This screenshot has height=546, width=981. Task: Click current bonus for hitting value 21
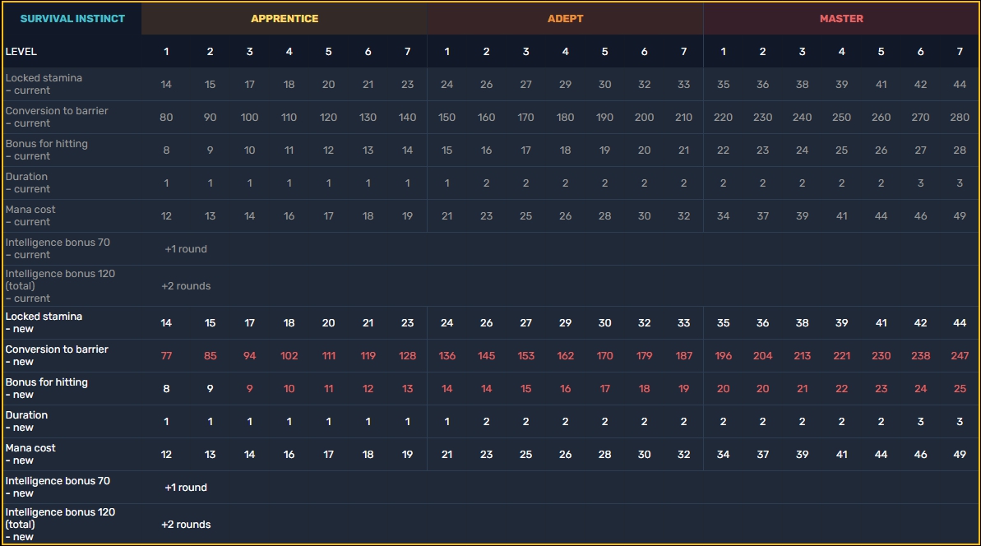684,150
